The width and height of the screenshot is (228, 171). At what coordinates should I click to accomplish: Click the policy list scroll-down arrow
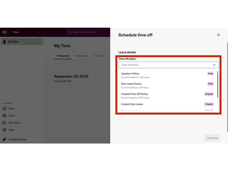(218, 110)
